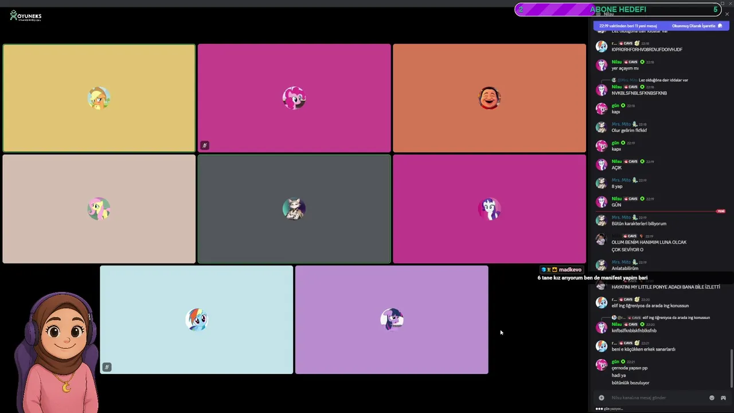Click message text 'IOPRORHFORHV08RDVJFDOIVHJDF'
This screenshot has width=734, height=413.
coord(647,50)
